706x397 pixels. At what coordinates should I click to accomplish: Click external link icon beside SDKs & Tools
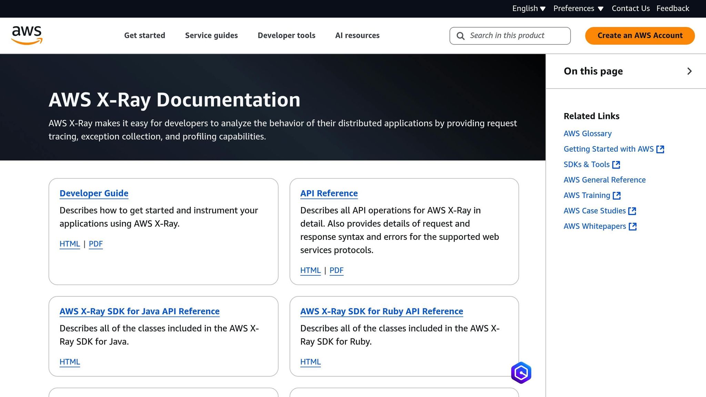pyautogui.click(x=616, y=165)
